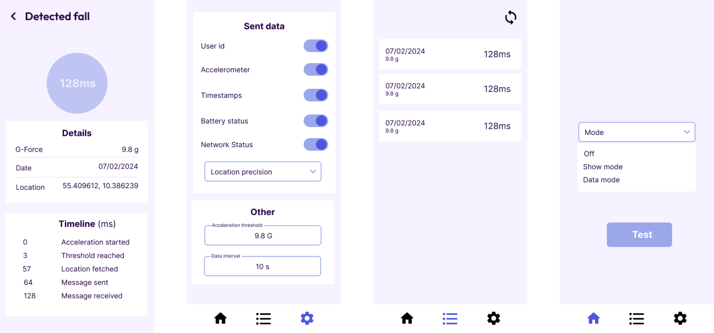The width and height of the screenshot is (714, 333).
Task: Pick Off in the Mode list
Action: click(589, 154)
